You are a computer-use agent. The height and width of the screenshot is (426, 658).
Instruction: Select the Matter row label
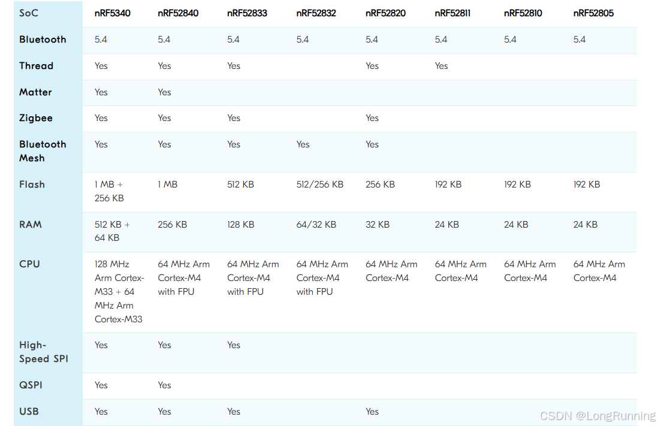coord(35,92)
